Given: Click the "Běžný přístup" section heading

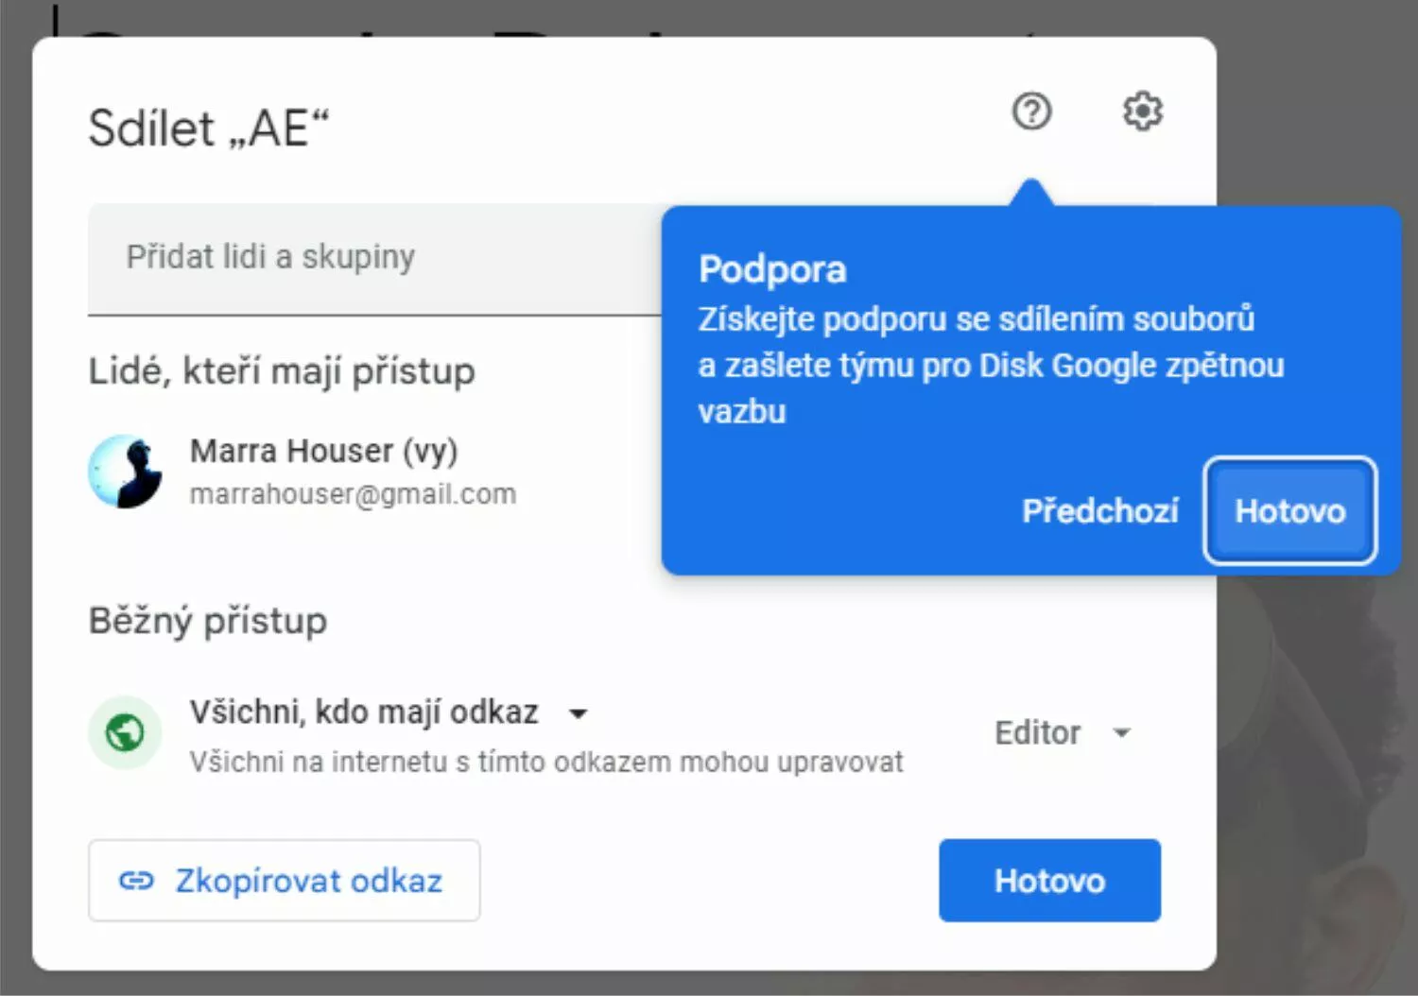Looking at the screenshot, I should [x=208, y=621].
